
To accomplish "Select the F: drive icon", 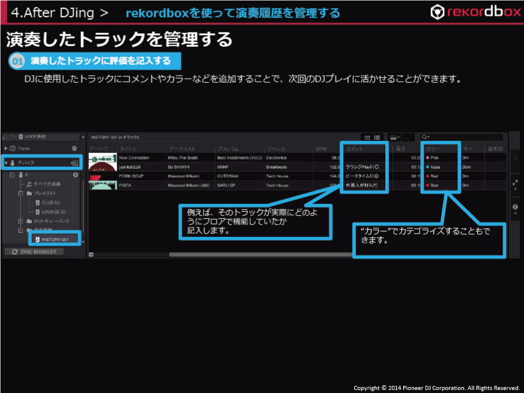I will pos(21,175).
